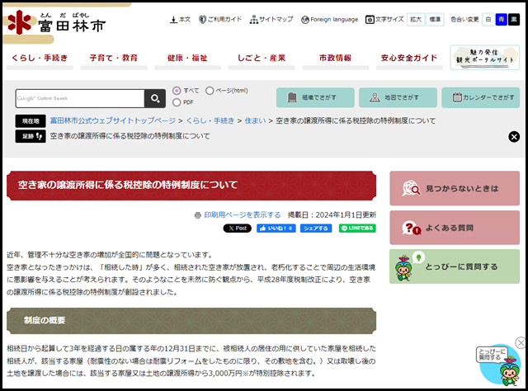The height and width of the screenshot is (391, 528).
Task: Close the breadcrumb footprint bar
Action: tap(514, 137)
